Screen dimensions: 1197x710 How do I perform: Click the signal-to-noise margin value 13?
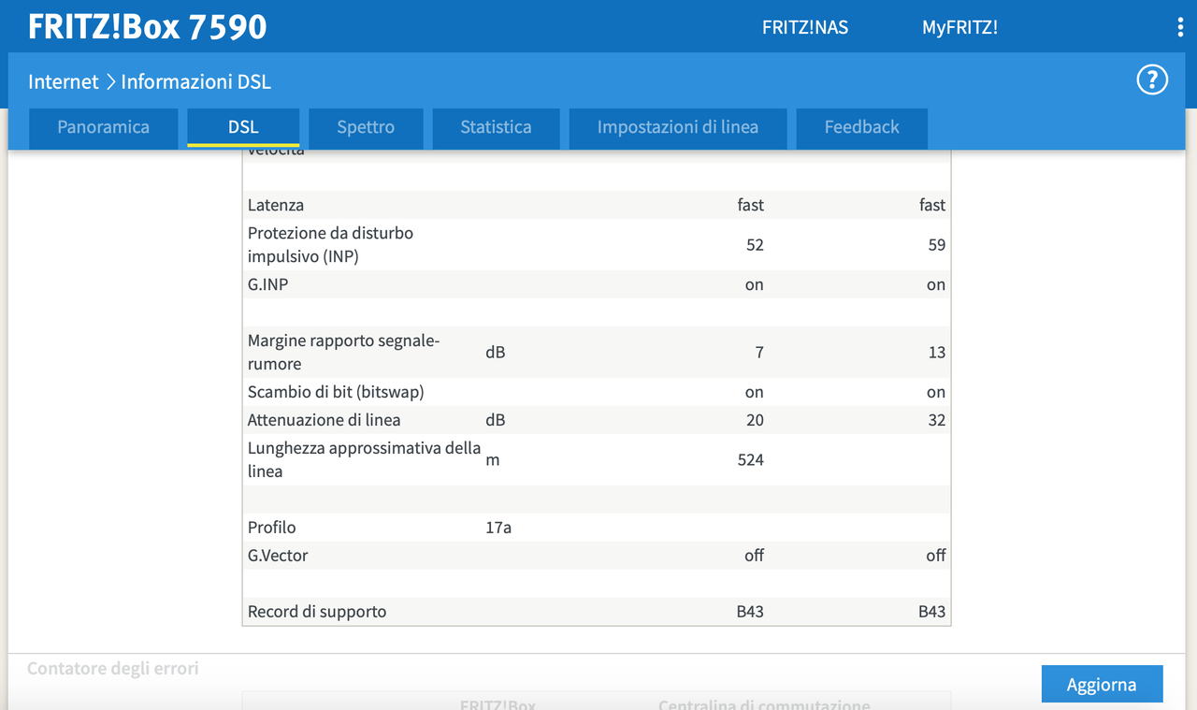(937, 353)
